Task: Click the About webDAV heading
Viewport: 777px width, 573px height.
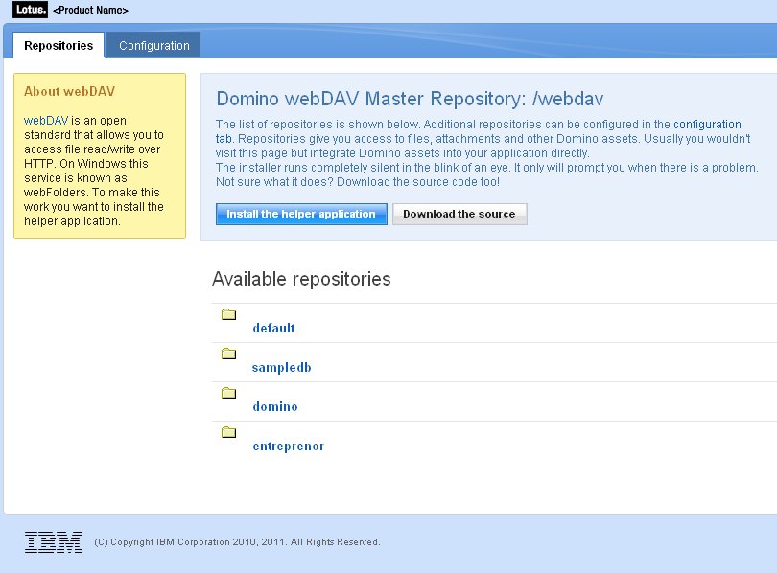Action: tap(69, 91)
